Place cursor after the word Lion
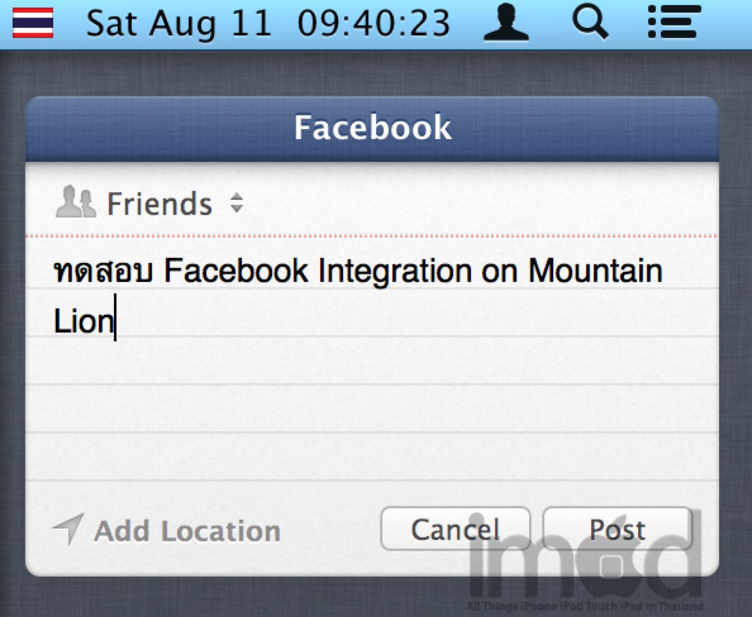This screenshot has width=752, height=617. click(x=115, y=322)
